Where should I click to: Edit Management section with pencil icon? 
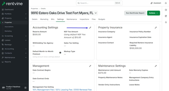coord(90,66)
